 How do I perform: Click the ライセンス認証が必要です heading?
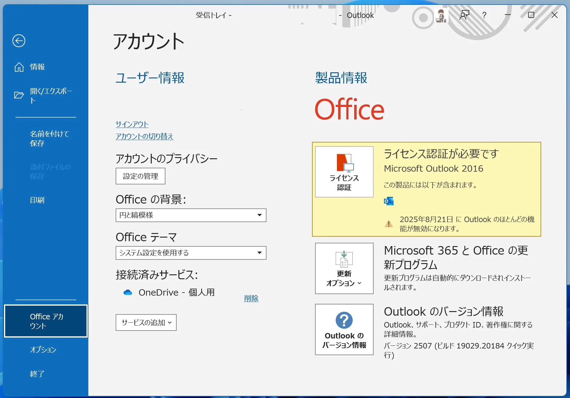coord(441,154)
